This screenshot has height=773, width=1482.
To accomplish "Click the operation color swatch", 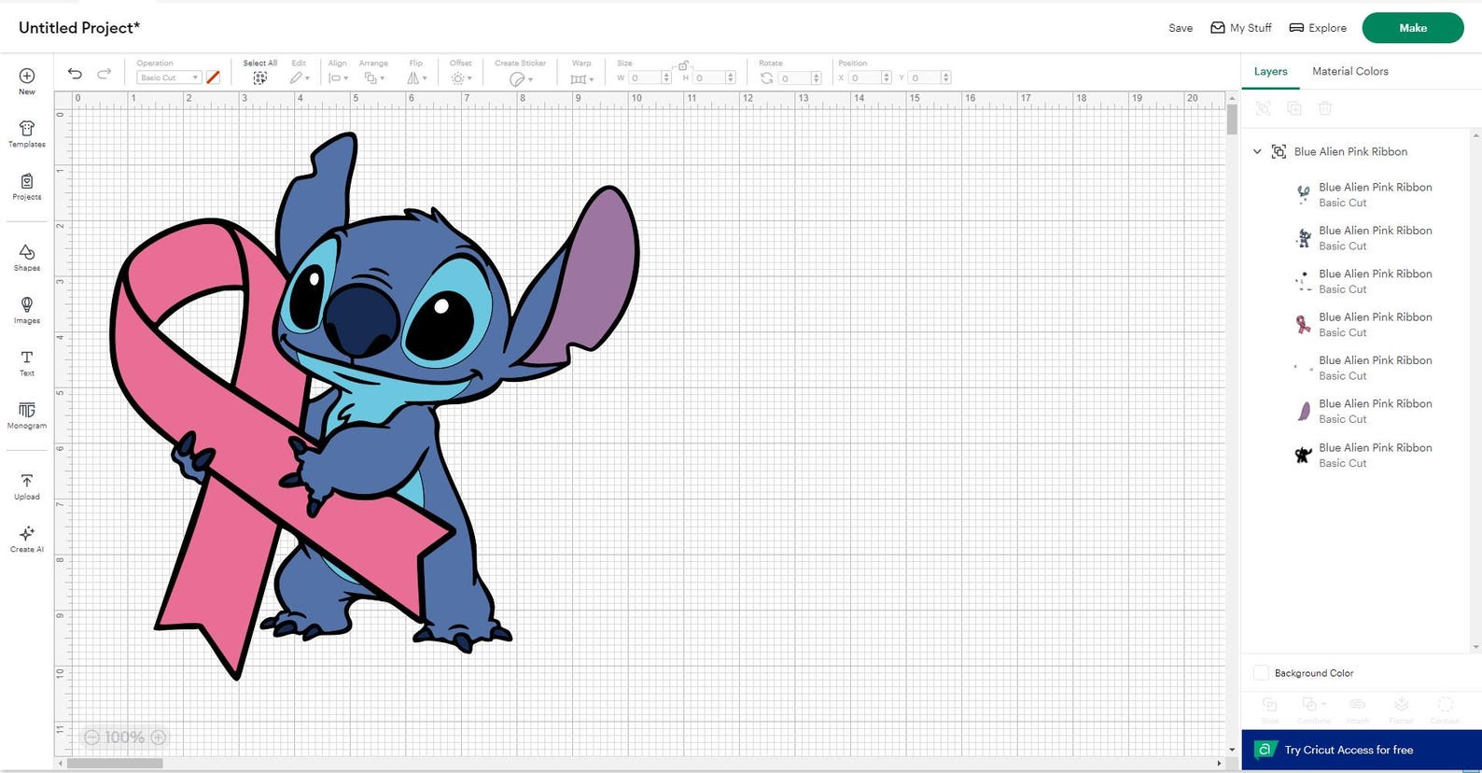I will coord(213,78).
